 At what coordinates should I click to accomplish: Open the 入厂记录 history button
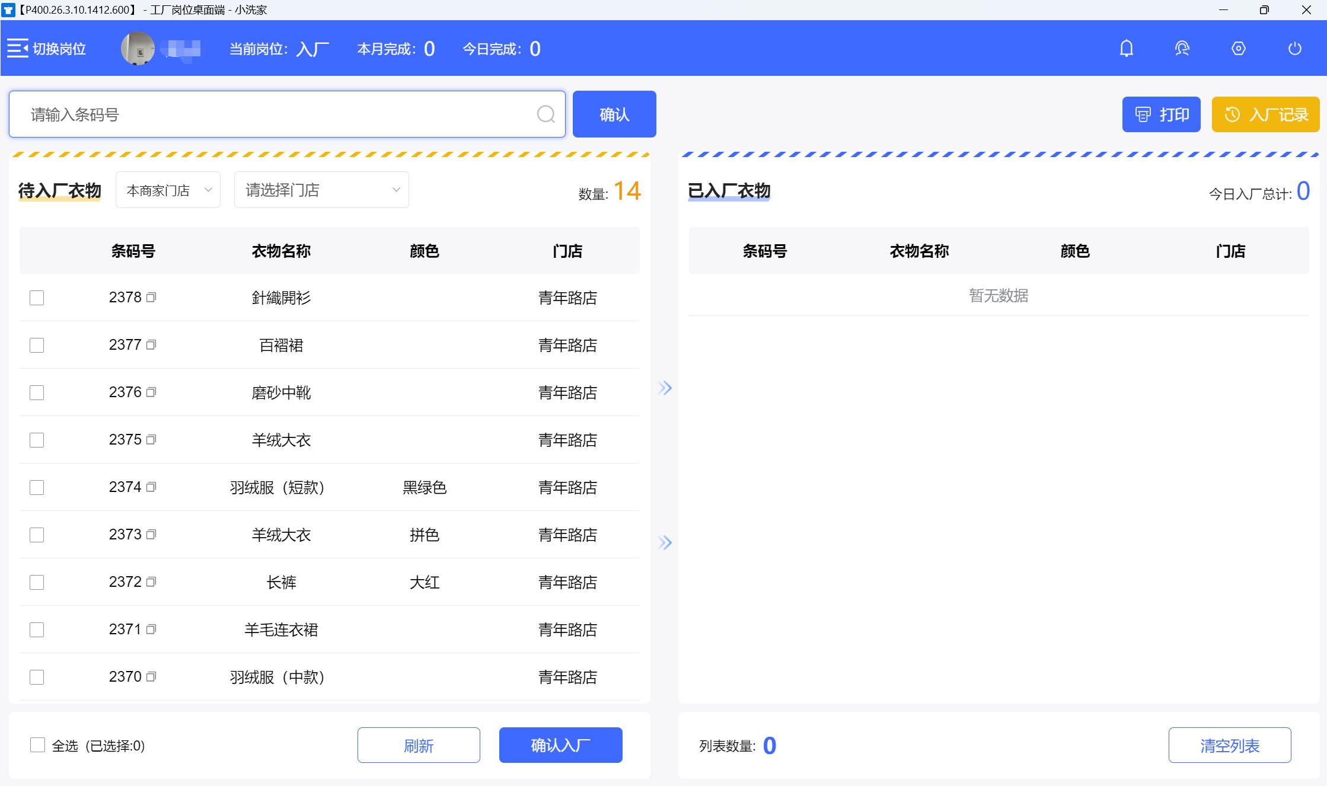point(1265,114)
